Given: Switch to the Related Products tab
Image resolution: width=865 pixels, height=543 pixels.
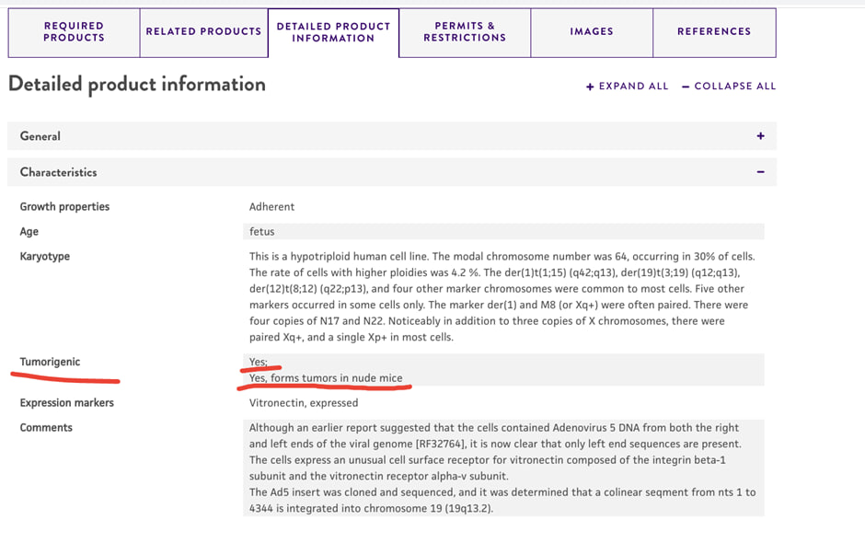Looking at the screenshot, I should pyautogui.click(x=203, y=32).
